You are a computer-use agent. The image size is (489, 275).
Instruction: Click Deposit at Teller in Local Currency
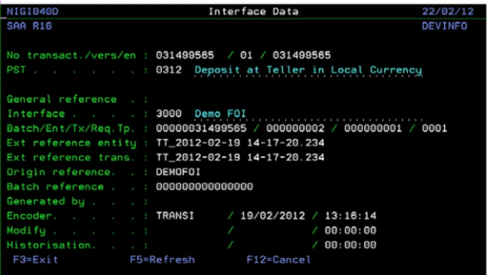[308, 70]
